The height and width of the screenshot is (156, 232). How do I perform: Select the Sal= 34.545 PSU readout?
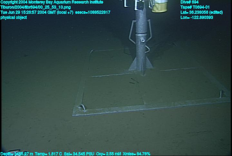[79, 154]
